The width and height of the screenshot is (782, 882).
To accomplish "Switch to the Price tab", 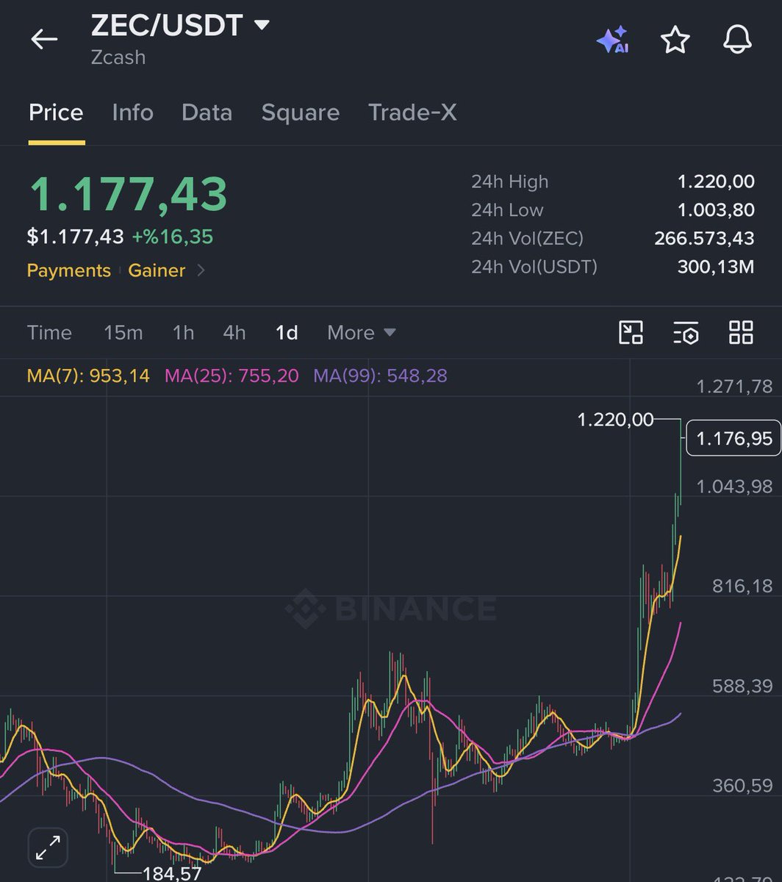I will click(56, 112).
